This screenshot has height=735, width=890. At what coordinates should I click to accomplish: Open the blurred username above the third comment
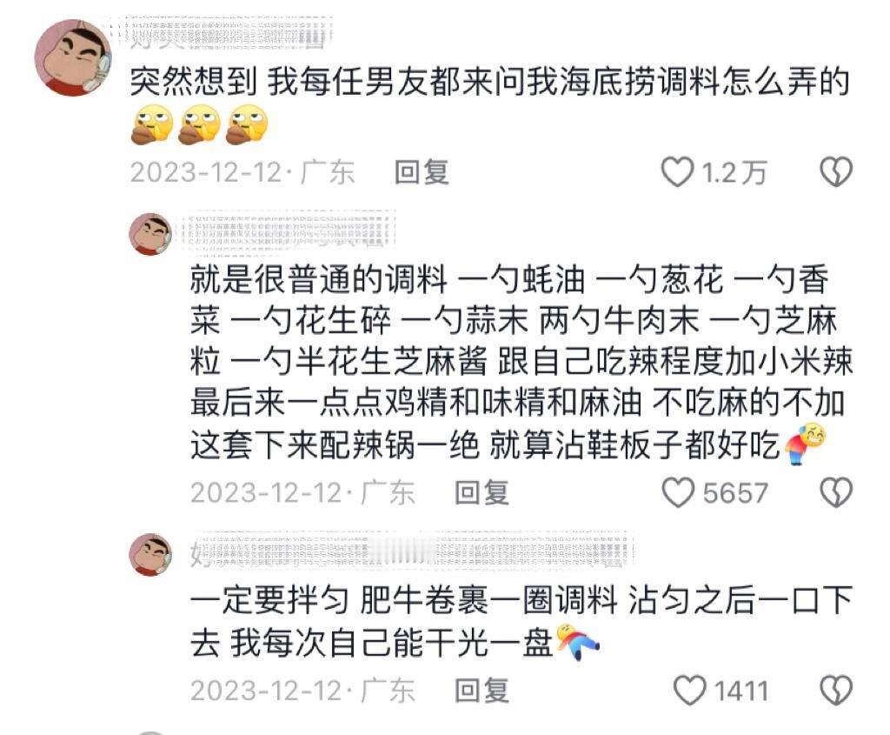411,550
